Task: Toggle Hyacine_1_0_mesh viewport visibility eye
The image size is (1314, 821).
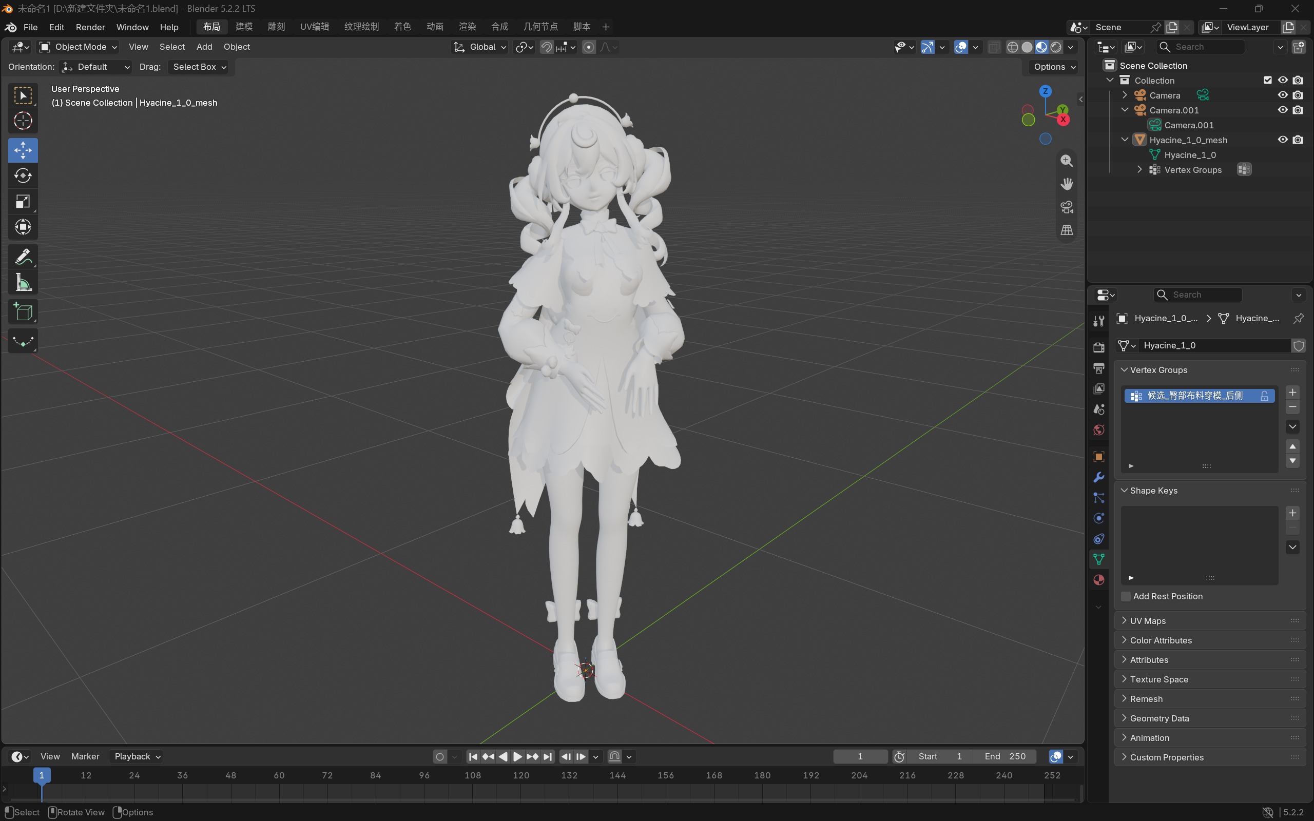Action: 1283,140
